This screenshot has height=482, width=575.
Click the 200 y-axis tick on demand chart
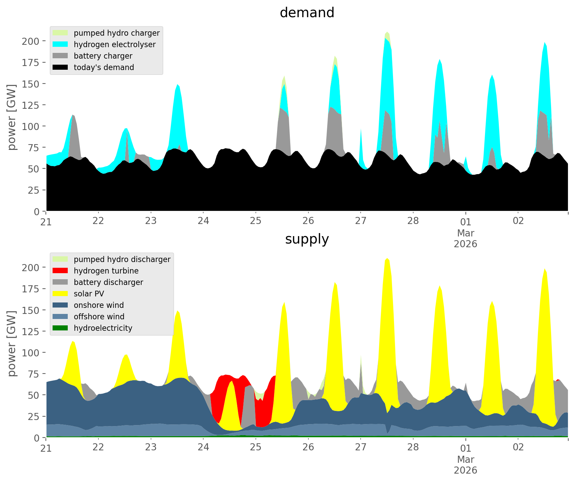click(x=31, y=41)
